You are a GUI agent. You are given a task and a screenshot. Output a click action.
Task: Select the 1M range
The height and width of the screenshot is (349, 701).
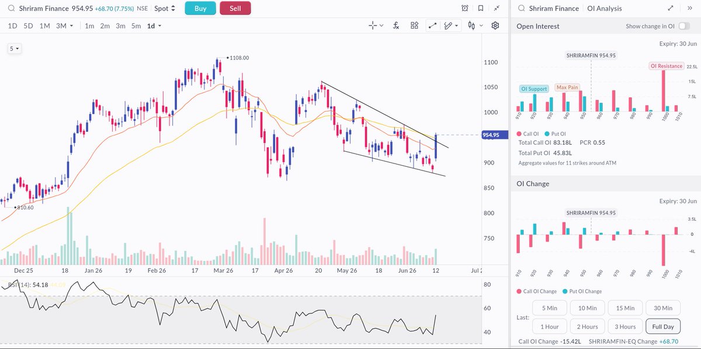pos(44,26)
